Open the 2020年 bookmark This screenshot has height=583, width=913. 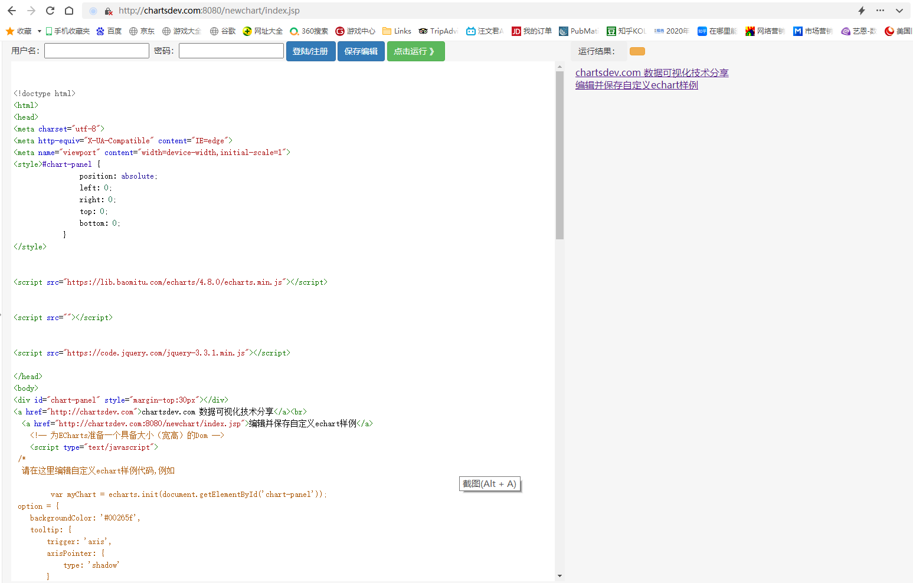(x=672, y=31)
